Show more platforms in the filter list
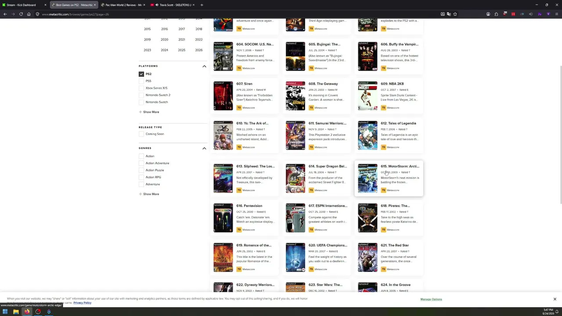The width and height of the screenshot is (562, 316). [149, 112]
